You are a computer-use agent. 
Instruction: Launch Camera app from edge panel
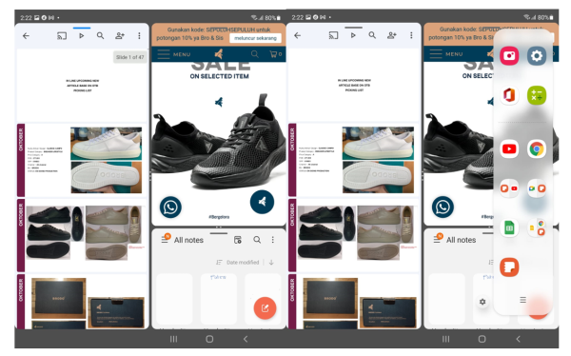click(x=509, y=56)
